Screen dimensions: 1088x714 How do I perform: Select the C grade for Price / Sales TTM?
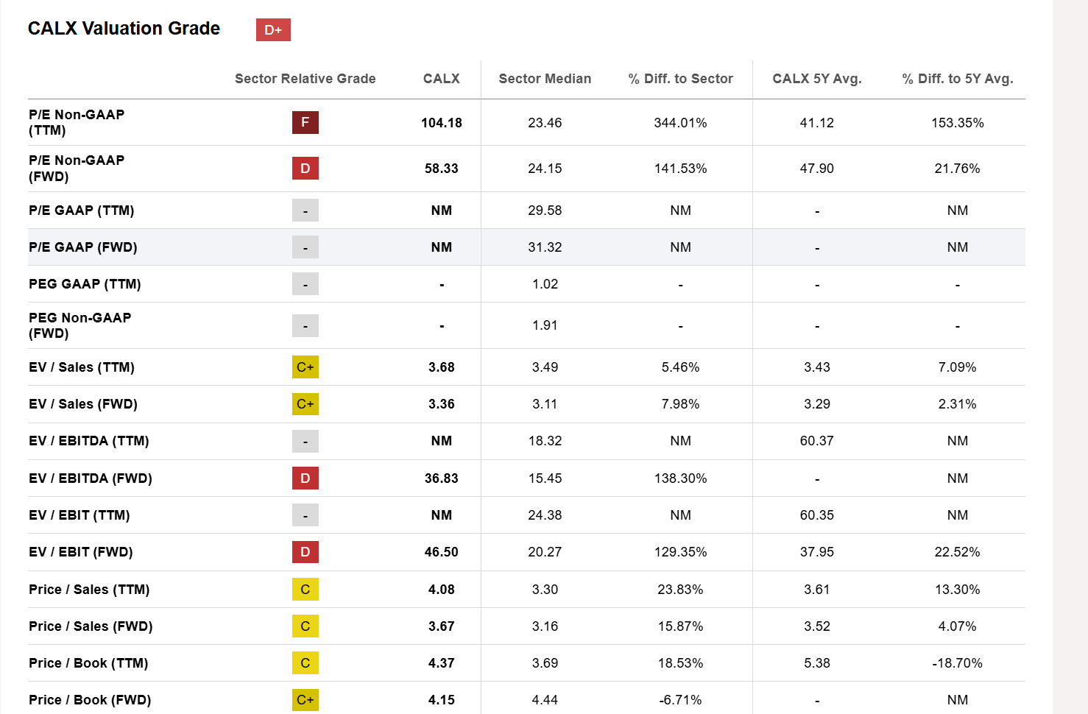pos(305,589)
